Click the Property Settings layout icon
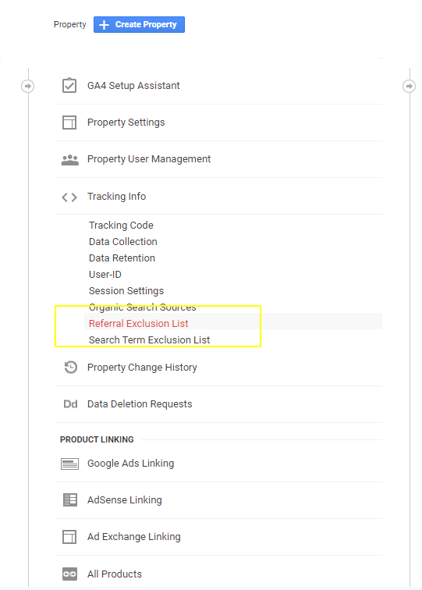This screenshot has width=422, height=590. (x=69, y=123)
